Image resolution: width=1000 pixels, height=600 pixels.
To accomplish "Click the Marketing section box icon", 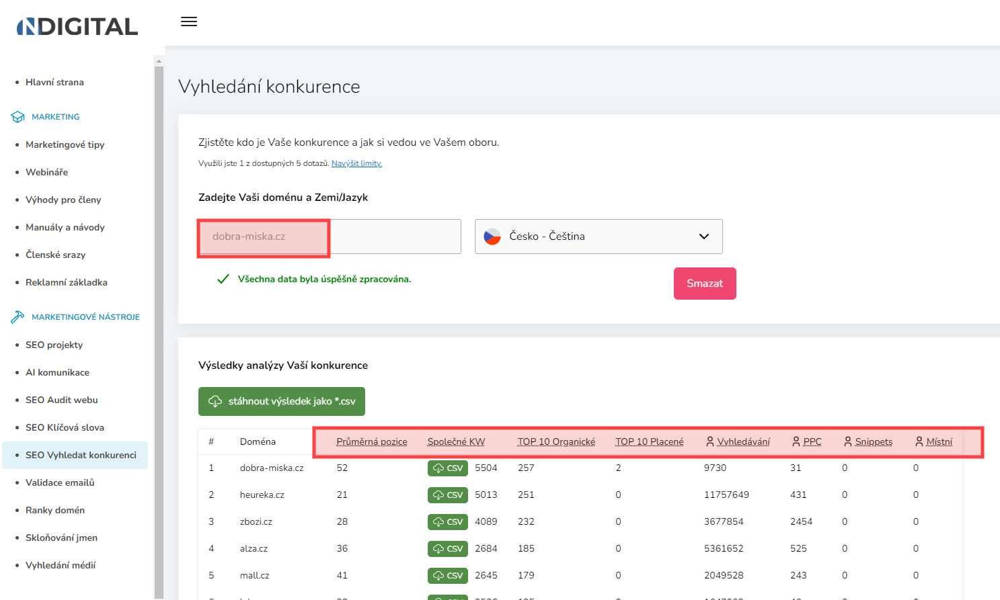I will (x=17, y=117).
